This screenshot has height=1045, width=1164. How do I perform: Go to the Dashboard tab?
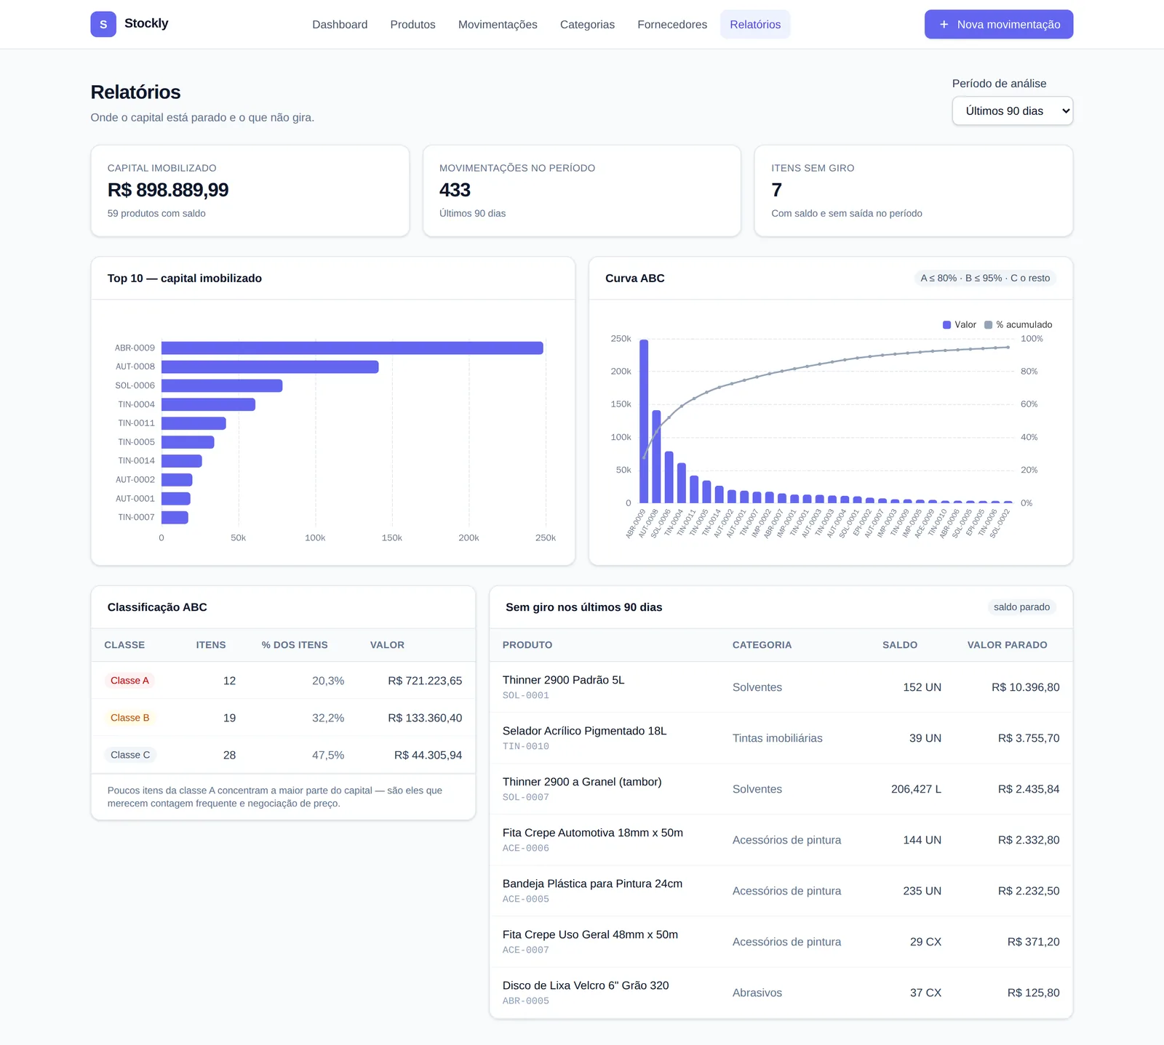tap(340, 25)
